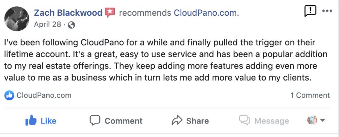
Task: Expand the dropdown arrow next to small avatar
Action: click(322, 120)
